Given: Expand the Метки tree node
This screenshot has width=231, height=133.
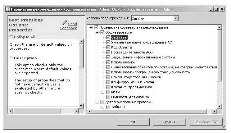Looking at the screenshot, I should [x=103, y=92].
